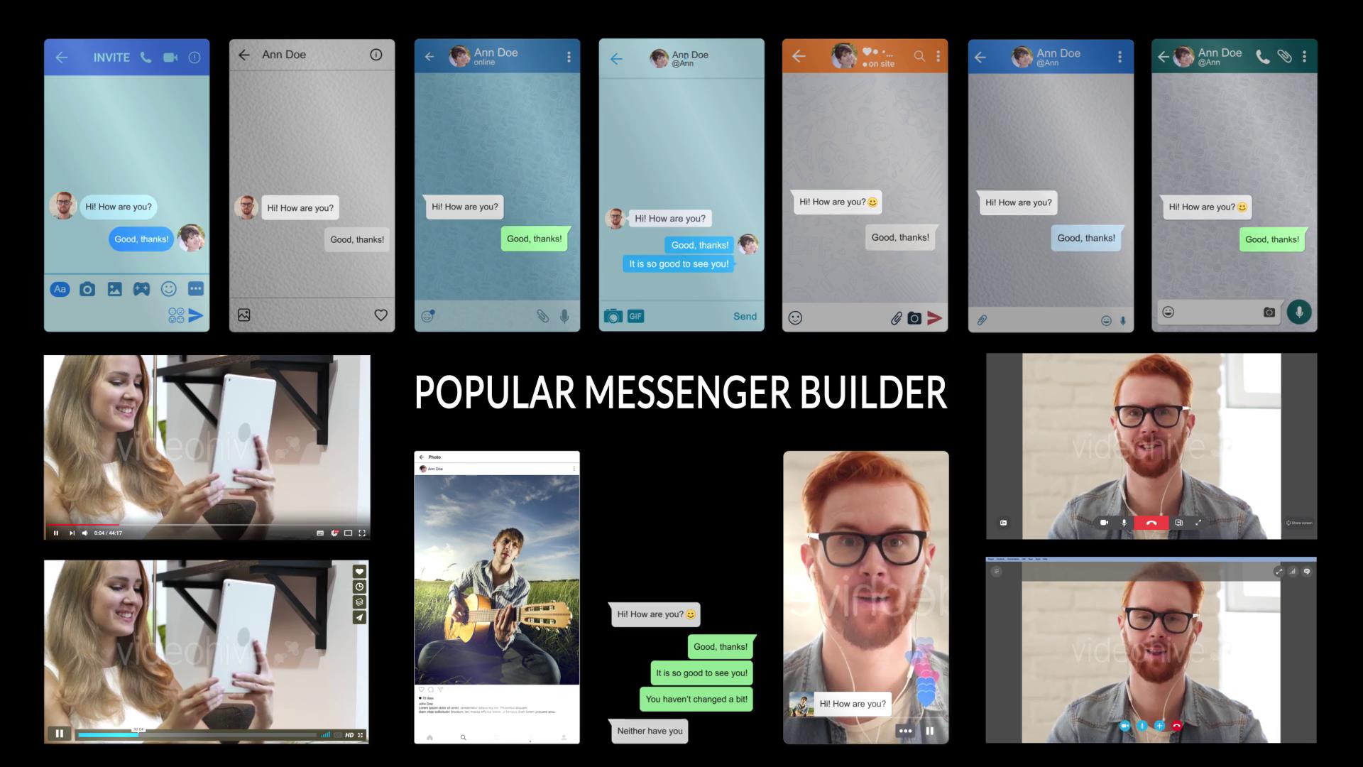The image size is (1363, 767).
Task: Click the emoji icon in chat input
Action: pyautogui.click(x=796, y=317)
